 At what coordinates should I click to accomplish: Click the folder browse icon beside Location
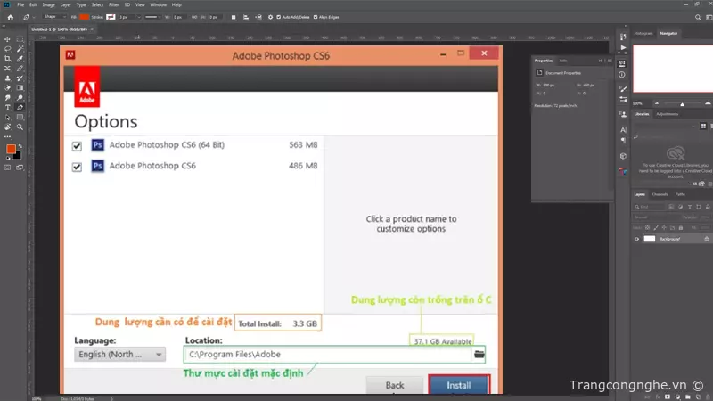tap(479, 354)
